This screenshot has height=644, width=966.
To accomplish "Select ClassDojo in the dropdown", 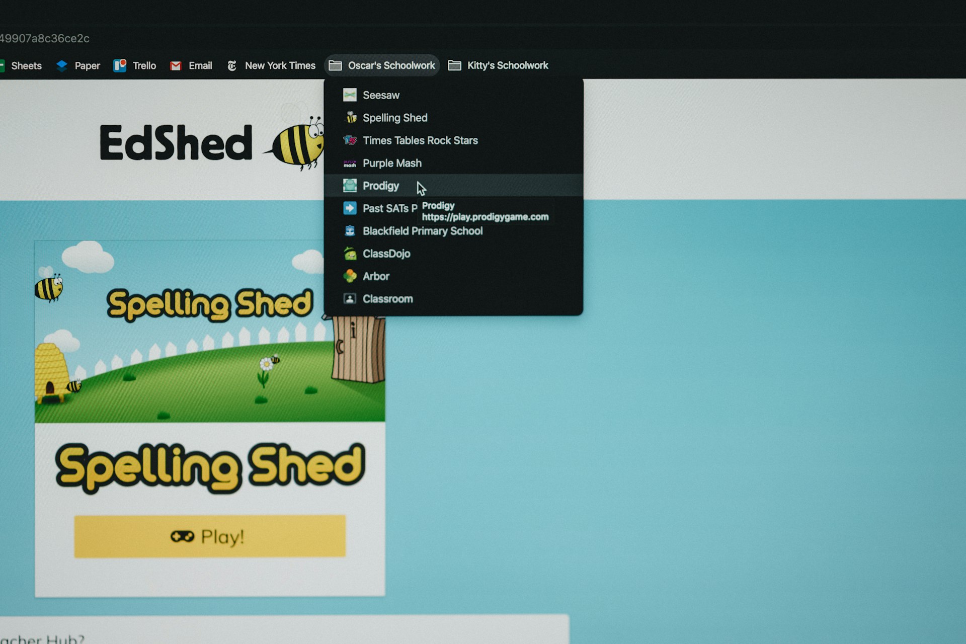I will (x=454, y=254).
